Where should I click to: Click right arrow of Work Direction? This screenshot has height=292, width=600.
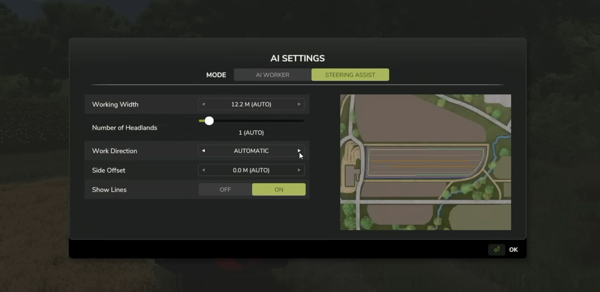tap(299, 151)
